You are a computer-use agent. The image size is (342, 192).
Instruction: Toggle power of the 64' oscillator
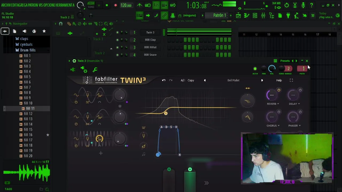pos(76,124)
